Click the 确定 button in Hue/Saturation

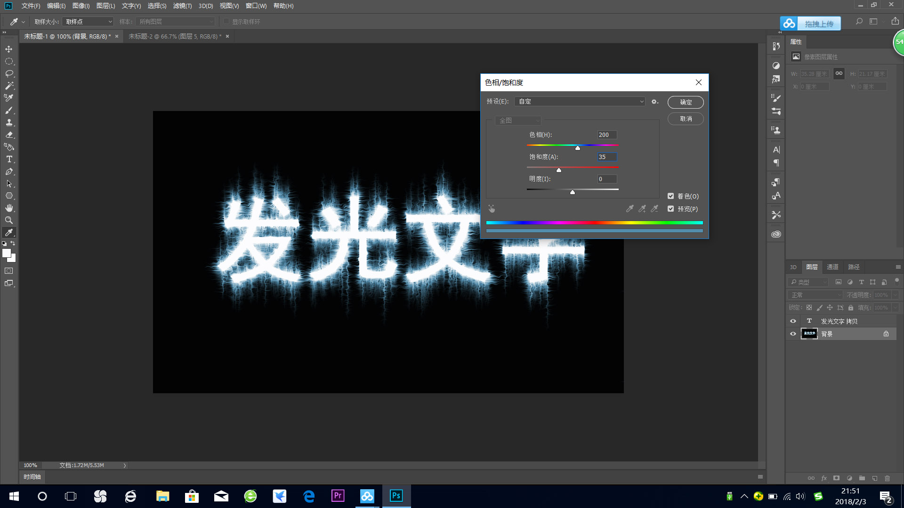click(x=686, y=102)
